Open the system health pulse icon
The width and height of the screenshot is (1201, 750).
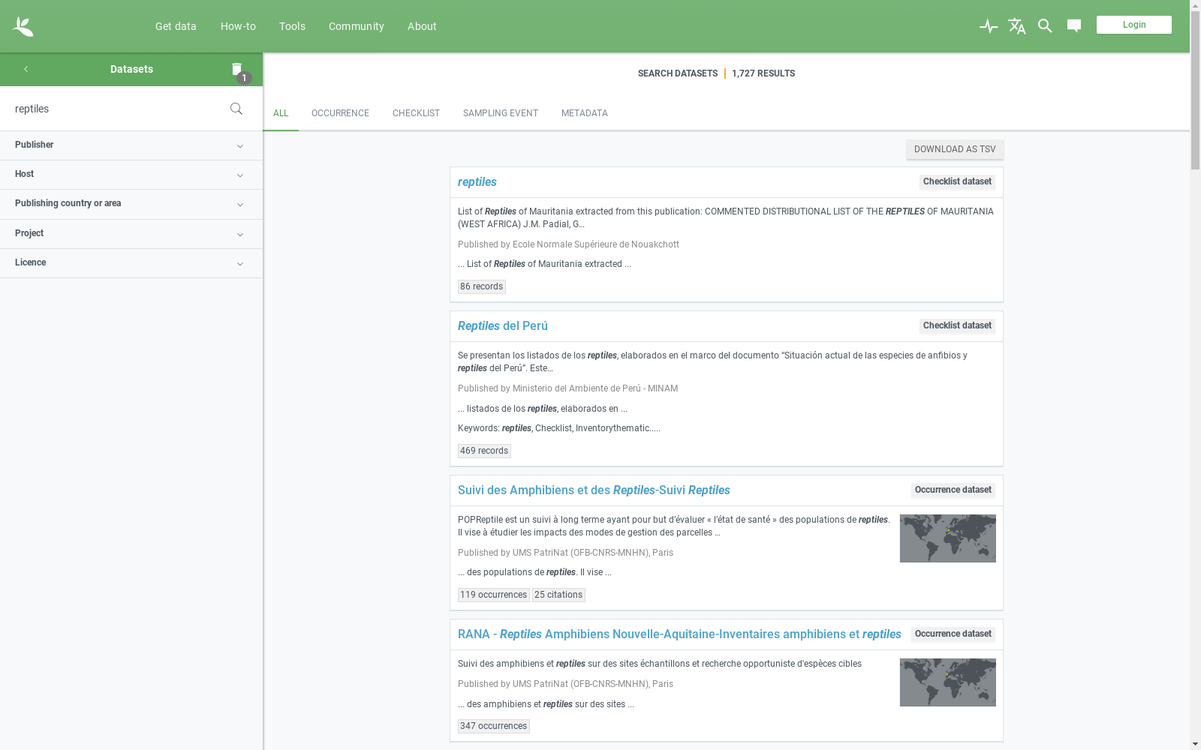989,26
